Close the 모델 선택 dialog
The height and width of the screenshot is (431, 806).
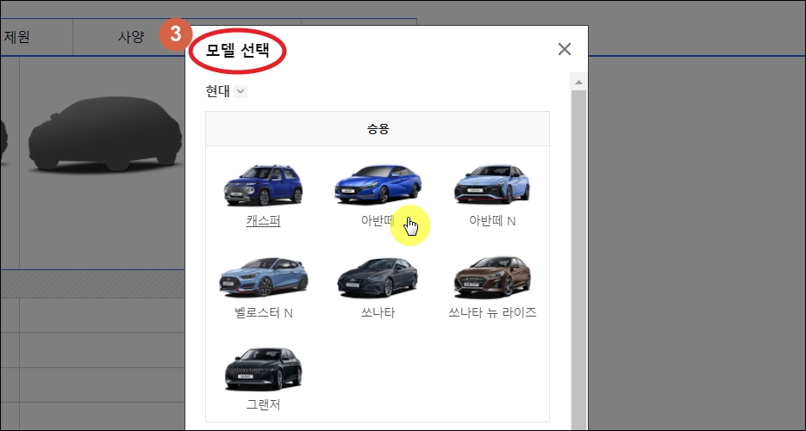click(x=565, y=49)
